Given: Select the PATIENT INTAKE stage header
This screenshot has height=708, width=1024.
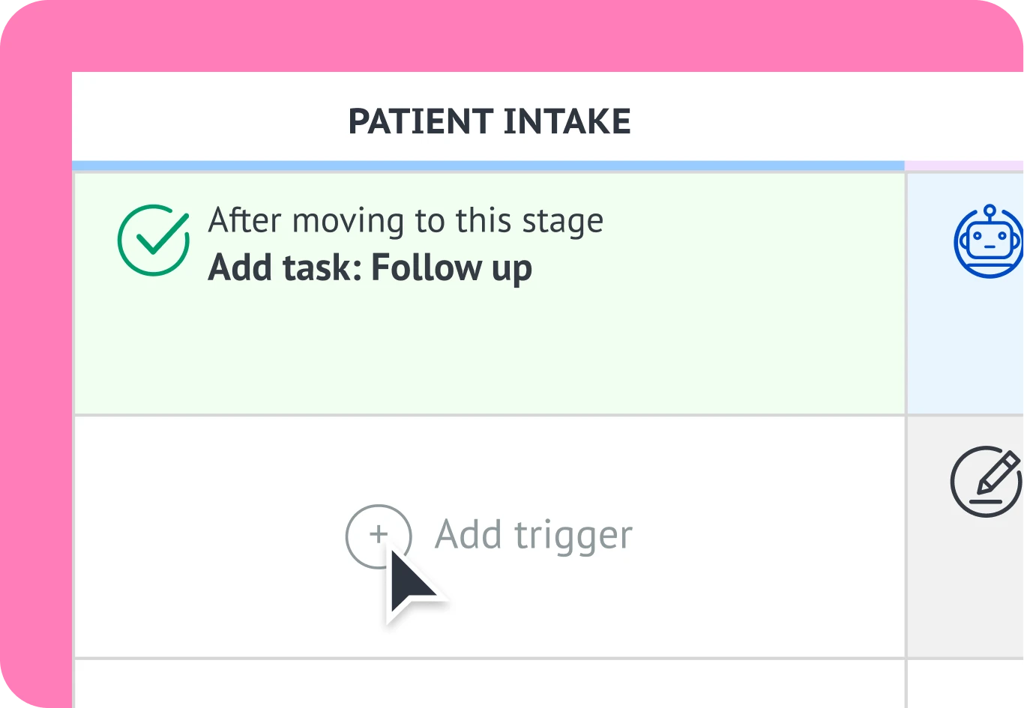Looking at the screenshot, I should [x=489, y=121].
